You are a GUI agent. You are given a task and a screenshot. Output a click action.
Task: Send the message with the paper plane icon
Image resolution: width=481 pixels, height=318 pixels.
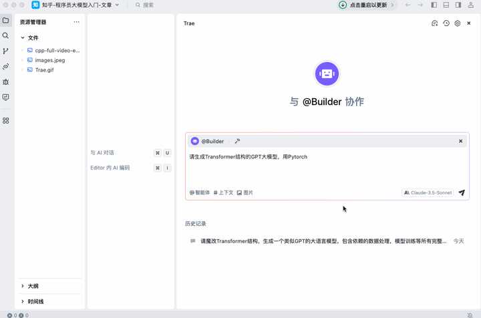(x=462, y=192)
